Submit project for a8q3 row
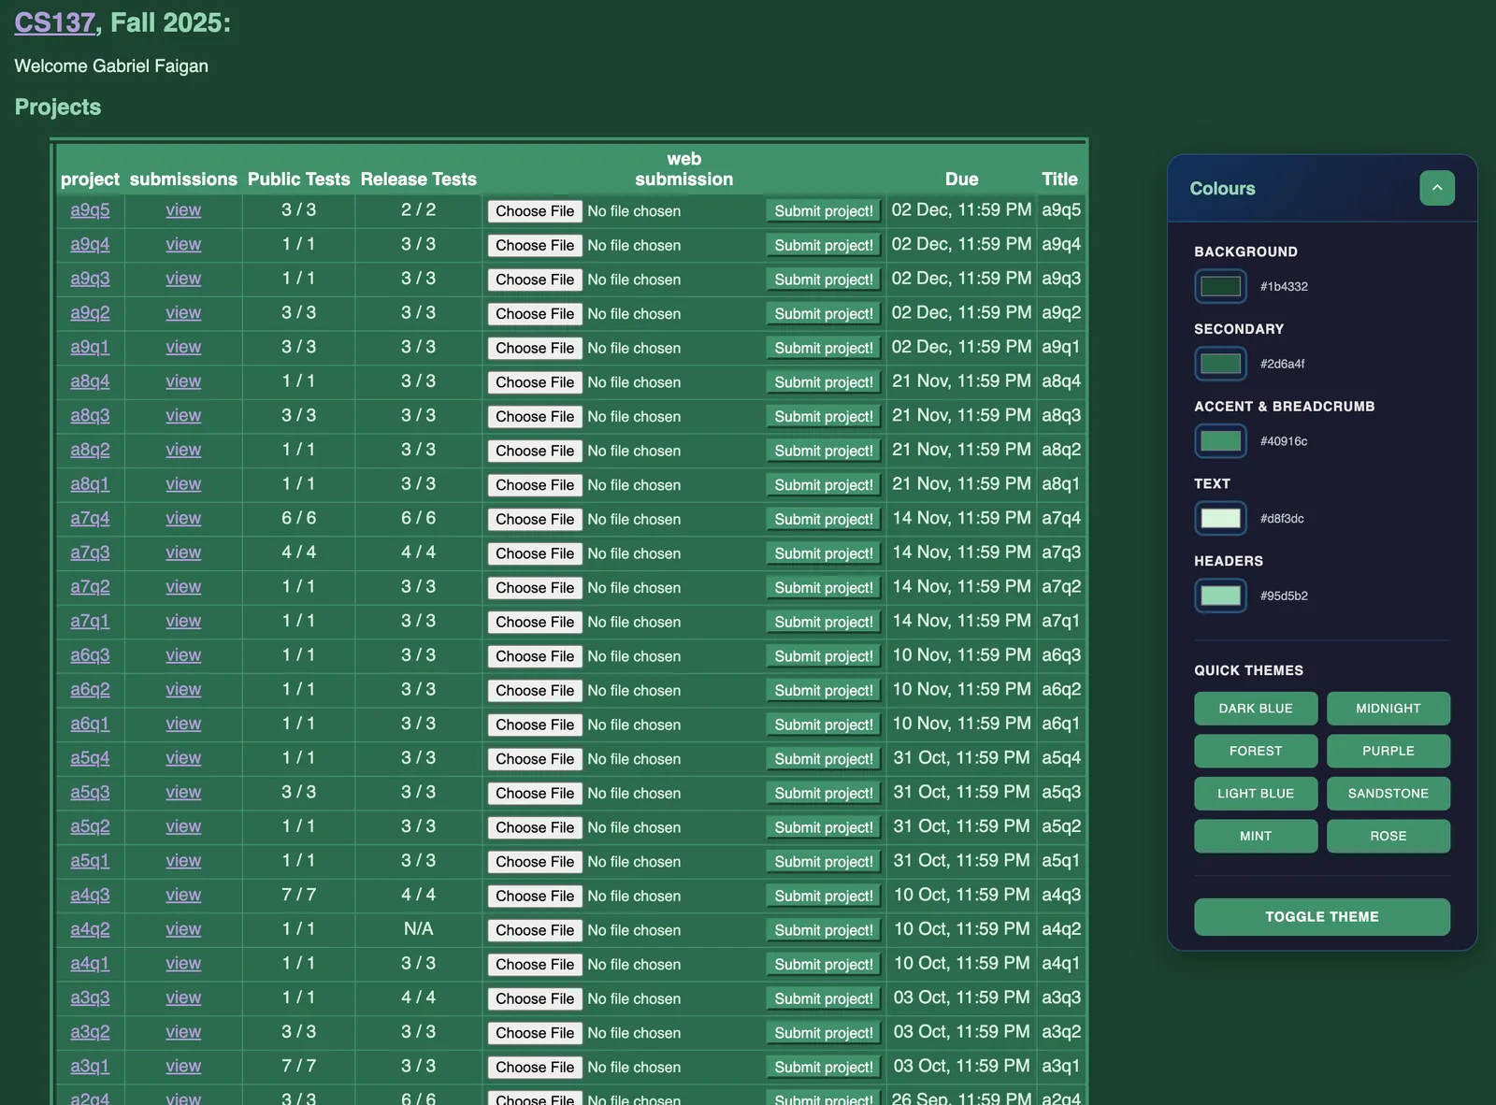The image size is (1496, 1105). (824, 417)
